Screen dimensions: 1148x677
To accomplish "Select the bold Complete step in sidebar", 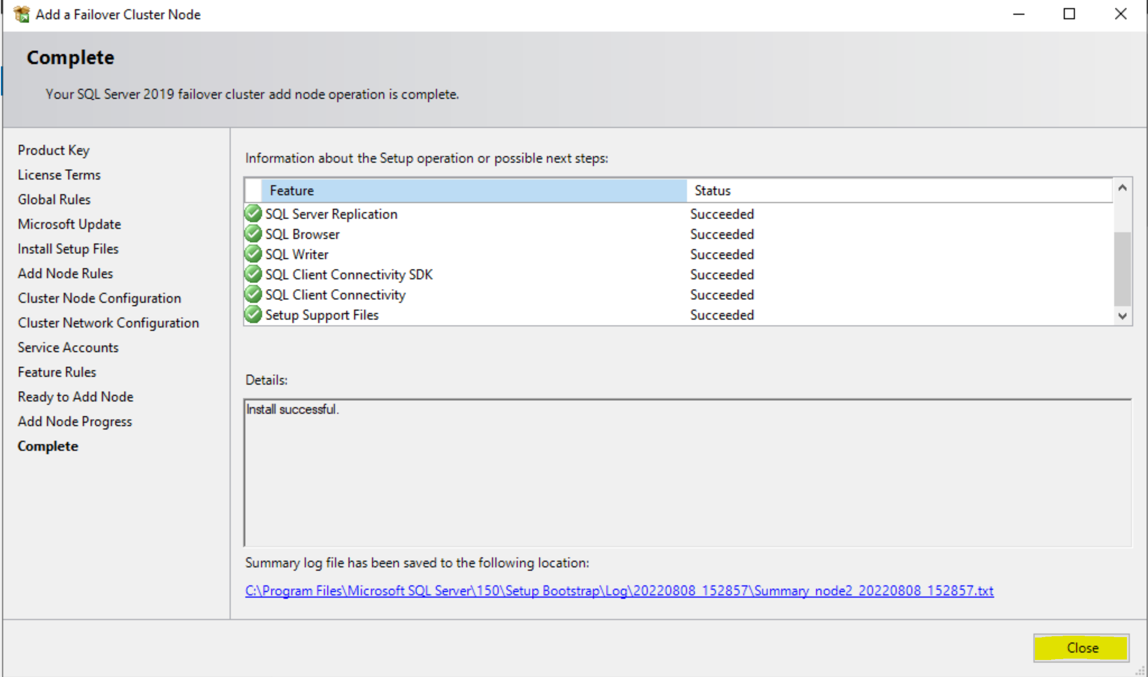I will click(x=48, y=446).
